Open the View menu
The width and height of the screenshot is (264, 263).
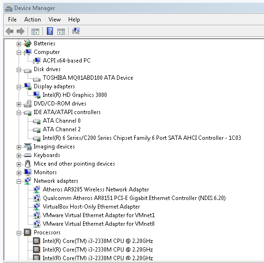(x=54, y=20)
